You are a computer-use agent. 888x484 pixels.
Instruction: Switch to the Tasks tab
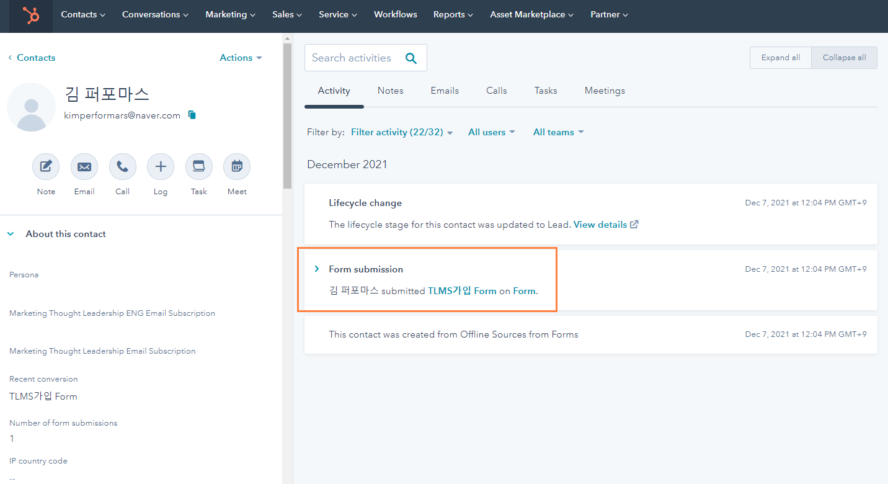click(x=546, y=91)
